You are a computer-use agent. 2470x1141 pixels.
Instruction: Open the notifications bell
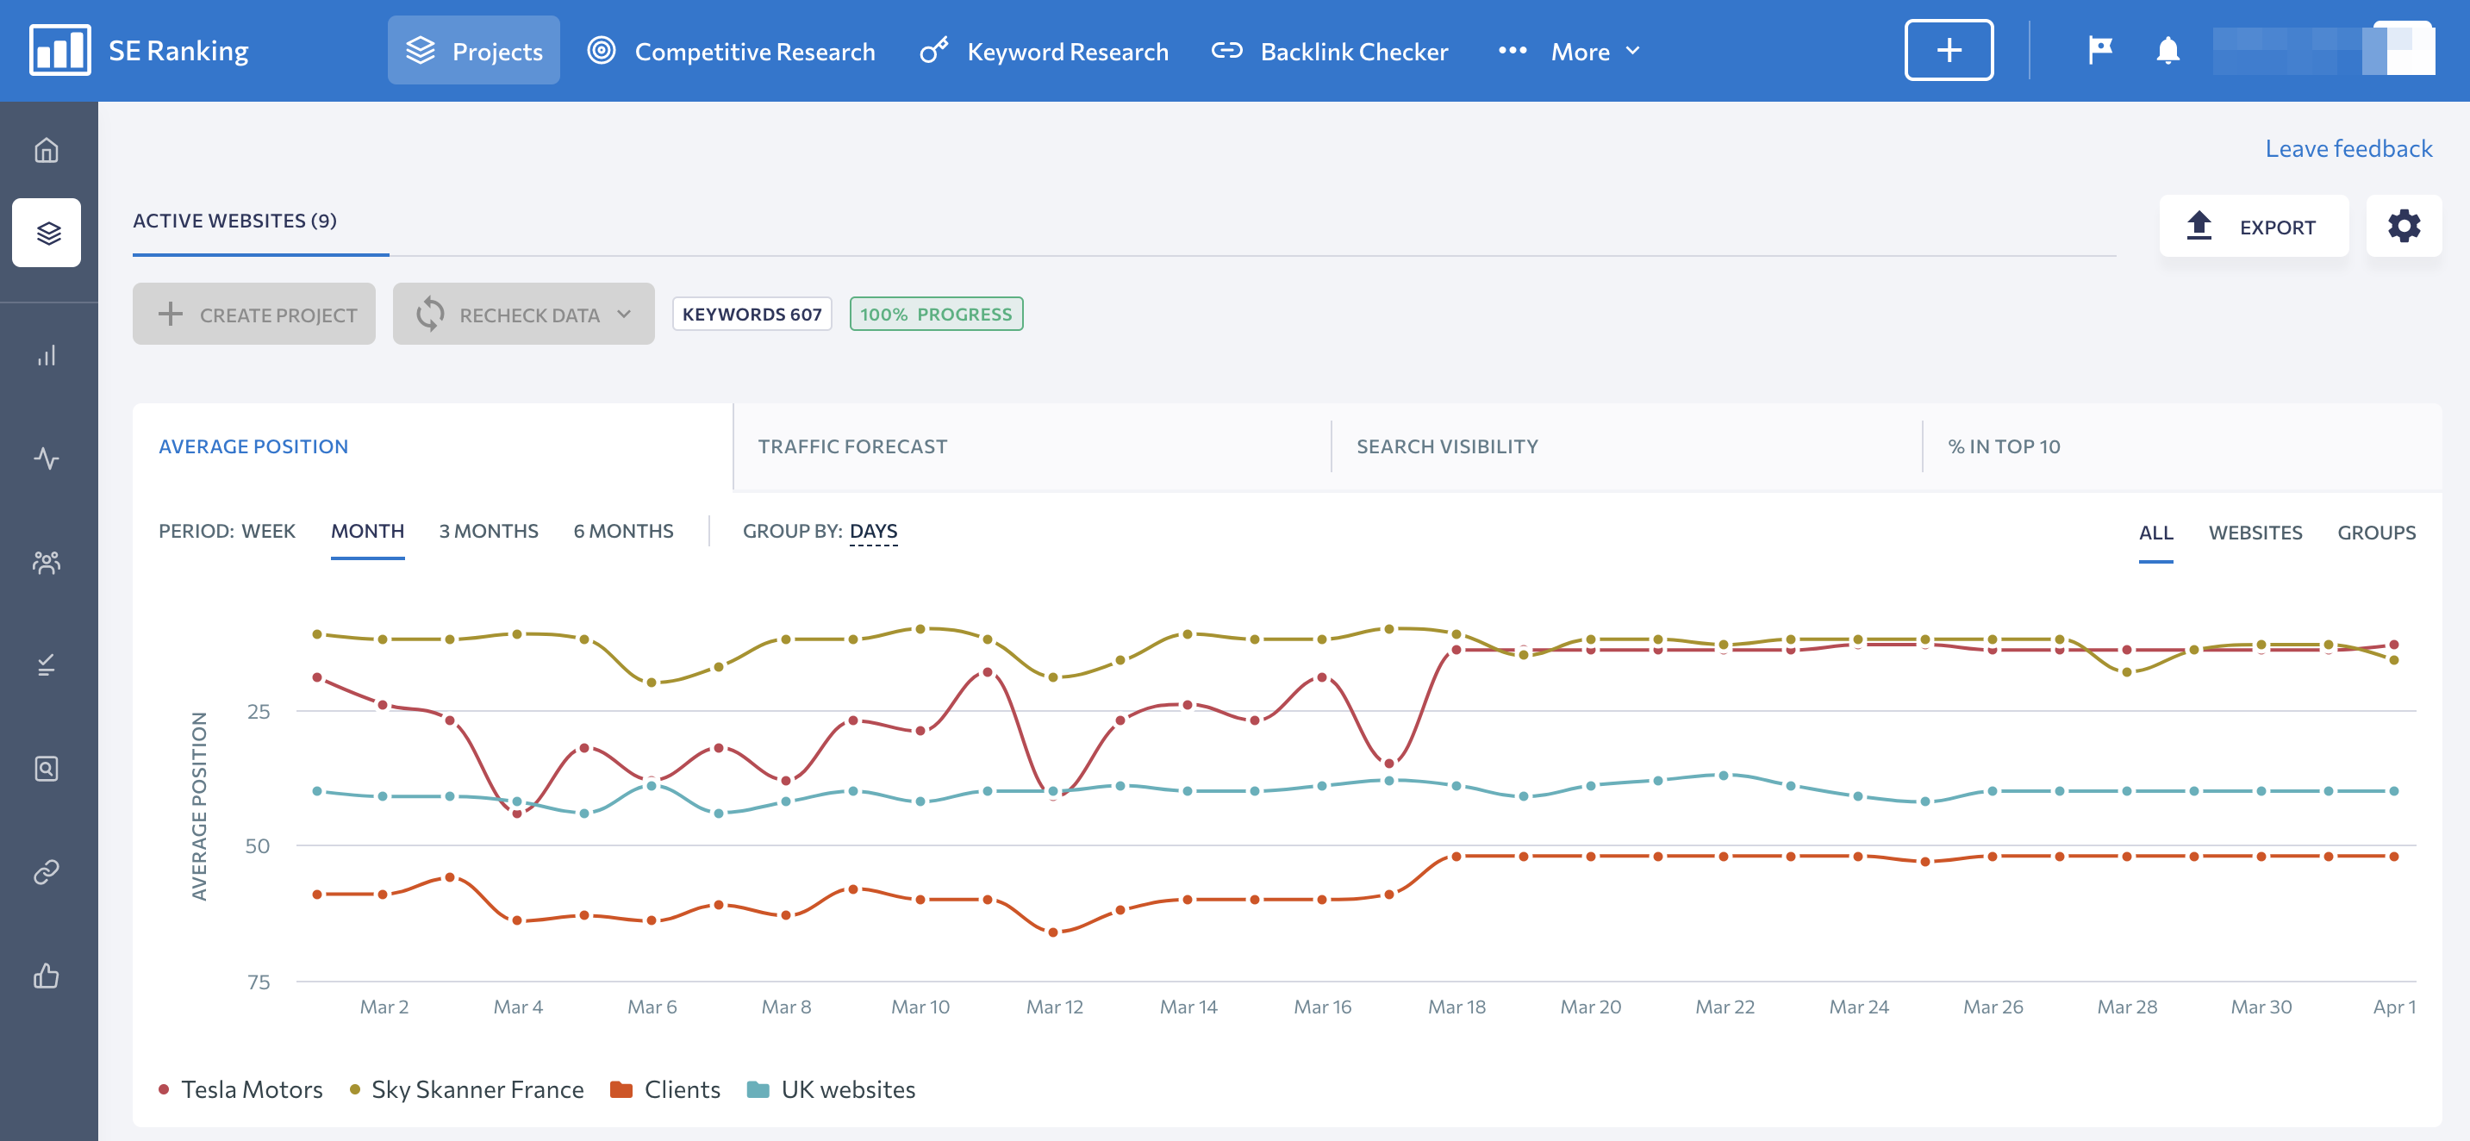2167,50
